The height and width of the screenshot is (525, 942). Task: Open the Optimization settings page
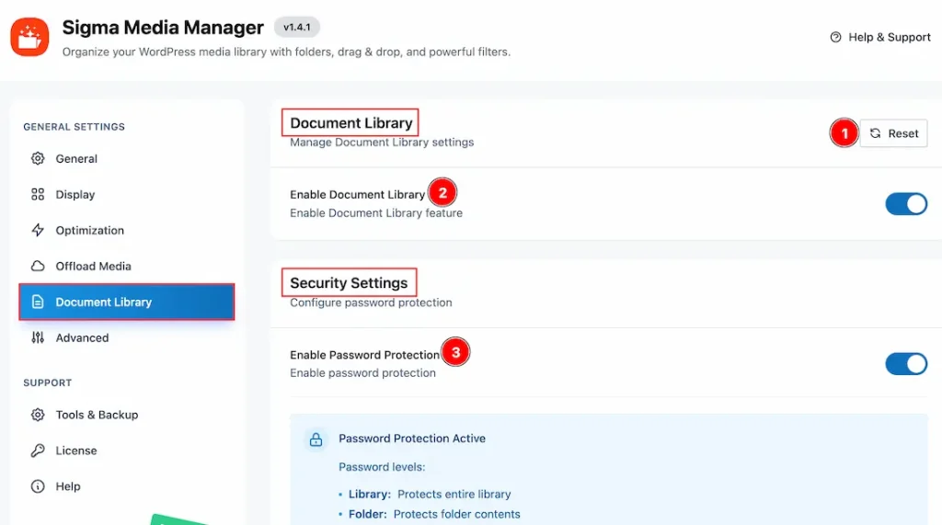pyautogui.click(x=126, y=230)
